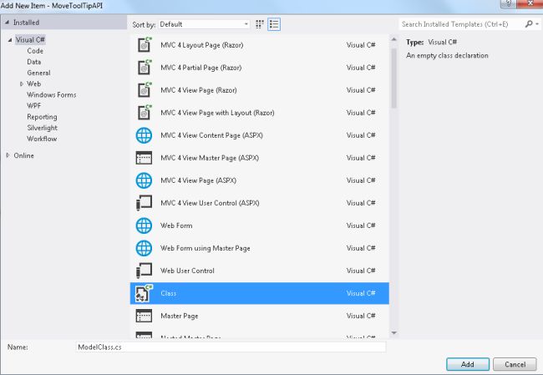This screenshot has height=375, width=543.
Task: Select MVC 4 View Page (ASPX) template
Action: (259, 180)
